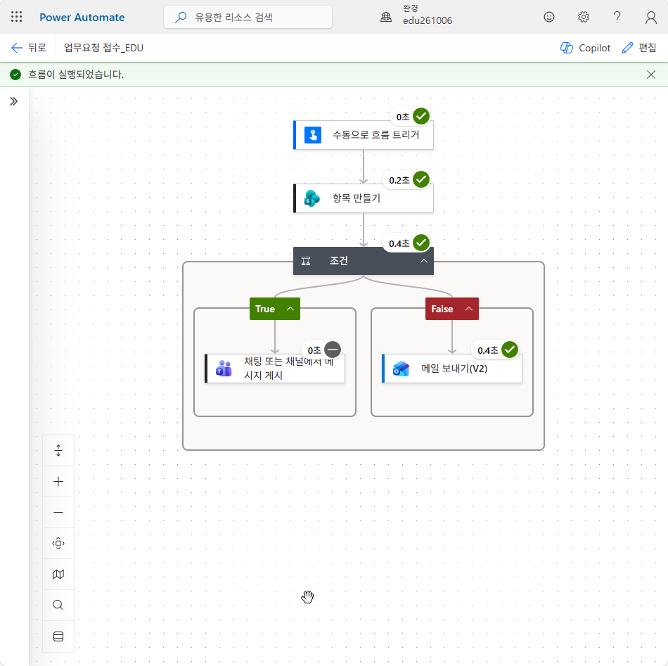Viewport: 668px width, 666px height.
Task: Click the SharePoint icon on 항목 만들기
Action: [x=312, y=198]
